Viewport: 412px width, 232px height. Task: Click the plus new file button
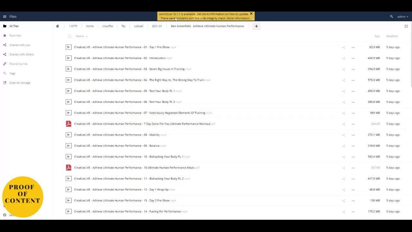coord(256,26)
